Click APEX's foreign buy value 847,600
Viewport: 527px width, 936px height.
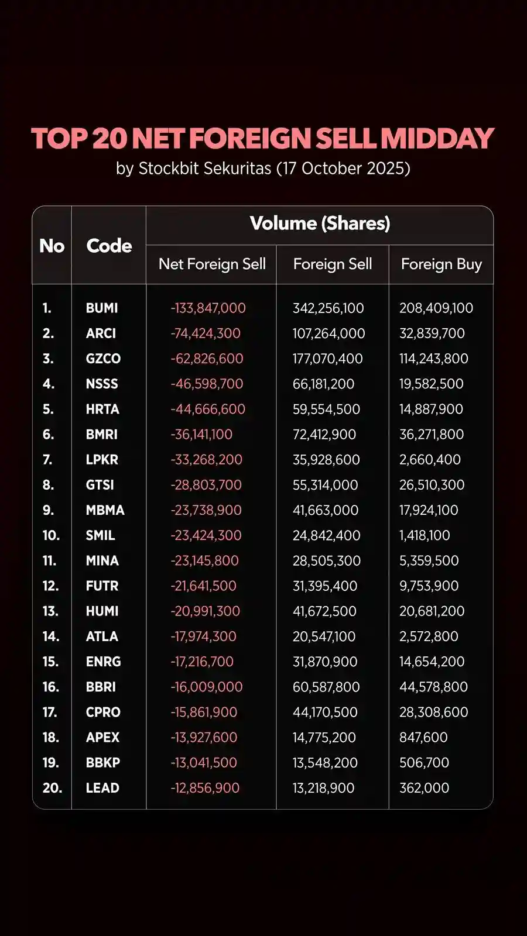tap(423, 738)
